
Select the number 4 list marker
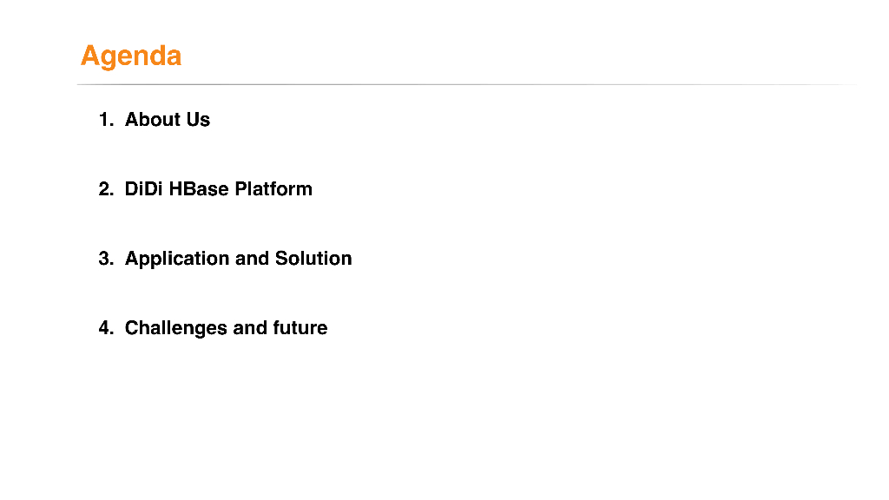tap(105, 328)
